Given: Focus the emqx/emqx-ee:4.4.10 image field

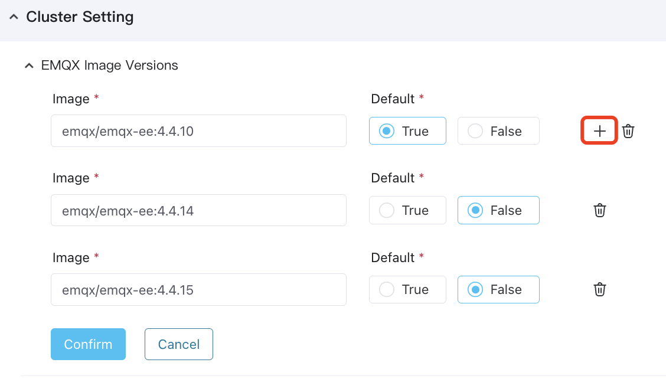Looking at the screenshot, I should pyautogui.click(x=198, y=131).
